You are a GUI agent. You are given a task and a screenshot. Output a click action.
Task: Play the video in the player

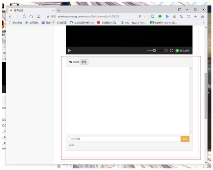[70, 51]
